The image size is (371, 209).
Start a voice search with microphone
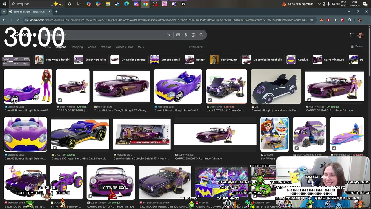click(186, 35)
